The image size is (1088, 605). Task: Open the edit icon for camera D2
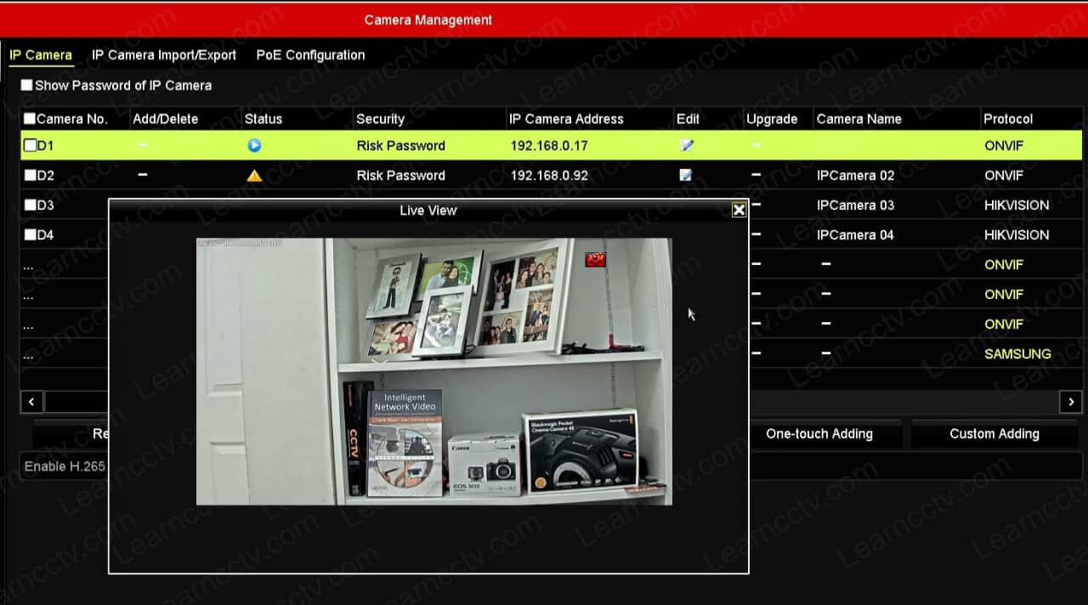coord(686,176)
